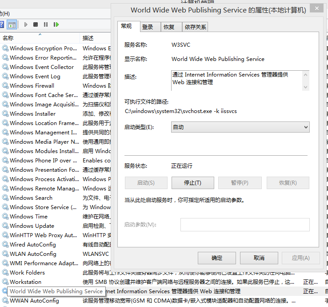
Task: Click the 启动参数(M) input field
Action: tap(245, 225)
